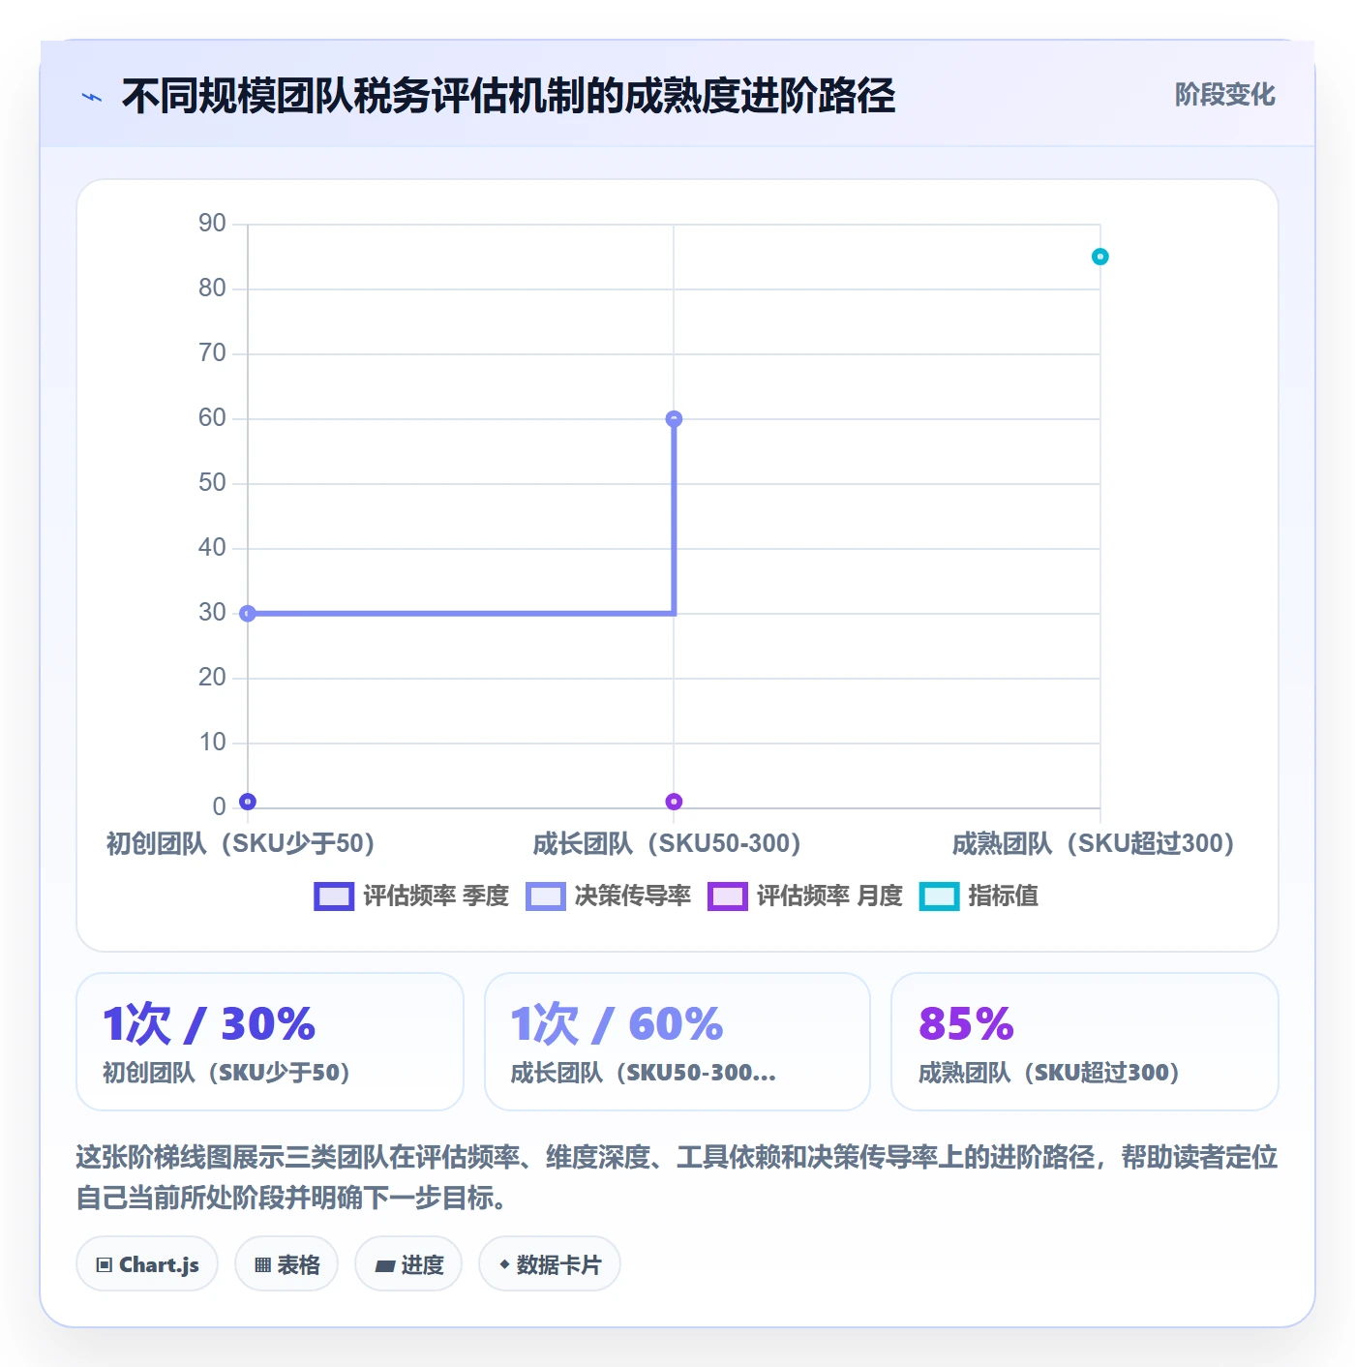Select the 60 data point for 成长团队
Screen dimensions: 1355x1367
[674, 419]
